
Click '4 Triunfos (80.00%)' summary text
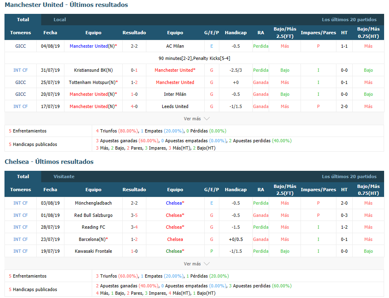pyautogui.click(x=117, y=131)
